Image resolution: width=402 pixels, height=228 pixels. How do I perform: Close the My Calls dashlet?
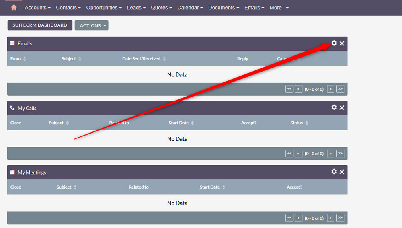(342, 107)
